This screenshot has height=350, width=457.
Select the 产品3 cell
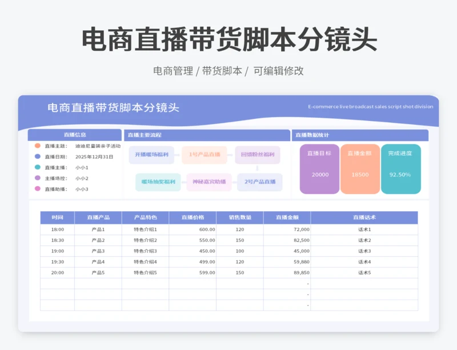pyautogui.click(x=98, y=251)
